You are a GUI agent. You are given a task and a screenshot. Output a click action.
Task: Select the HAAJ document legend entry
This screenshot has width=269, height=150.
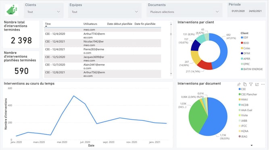[243, 100]
